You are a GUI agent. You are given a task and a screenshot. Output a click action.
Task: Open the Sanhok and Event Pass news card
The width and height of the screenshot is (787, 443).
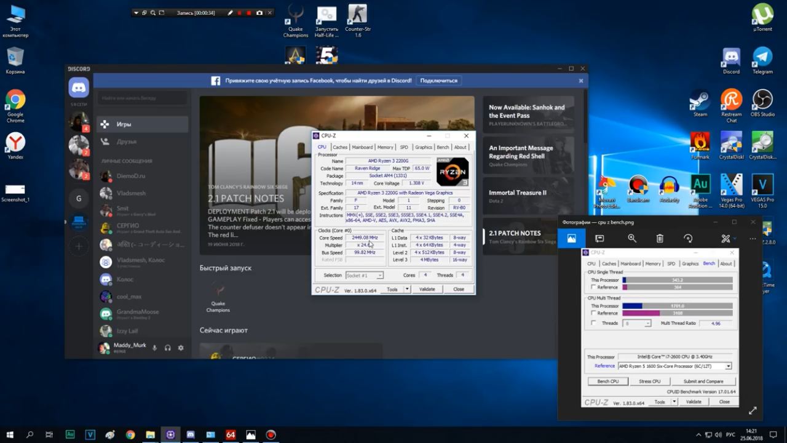529,115
